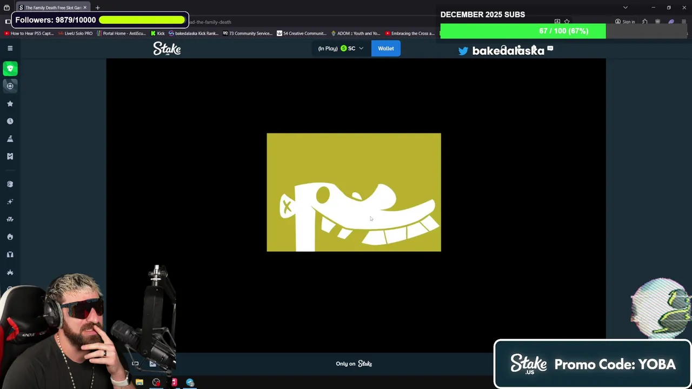Open the chat bubble icon in header
This screenshot has width=692, height=389.
pyautogui.click(x=550, y=49)
